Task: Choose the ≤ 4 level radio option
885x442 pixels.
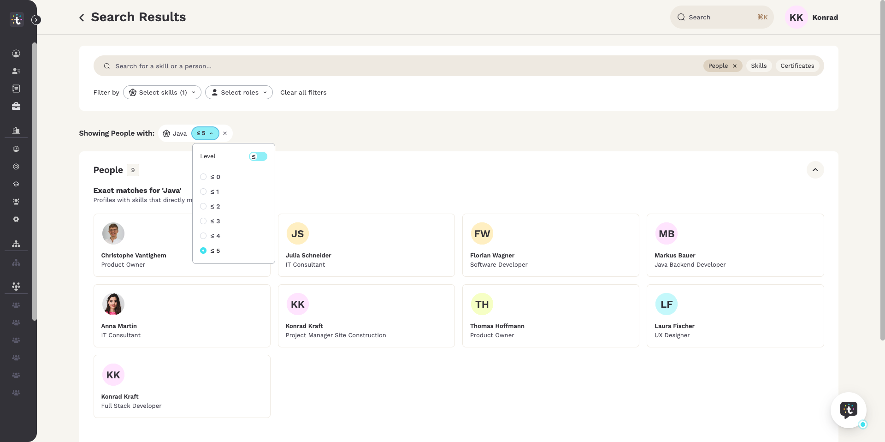Action: coord(203,236)
